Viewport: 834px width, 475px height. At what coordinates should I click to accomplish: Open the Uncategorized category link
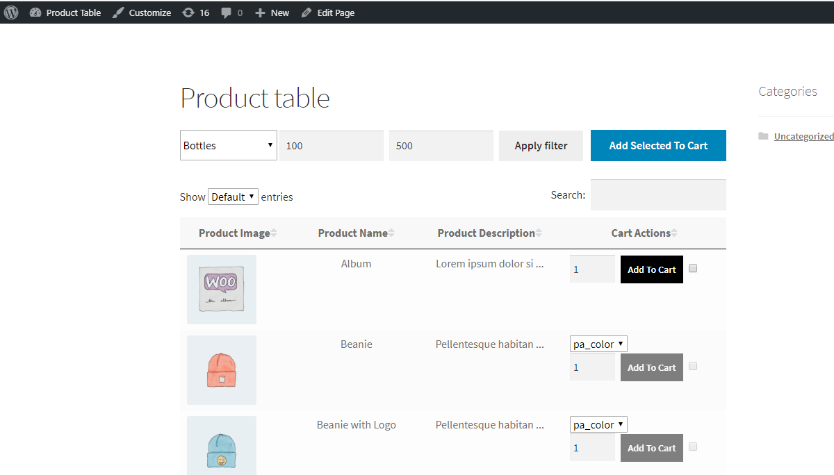[x=803, y=136]
